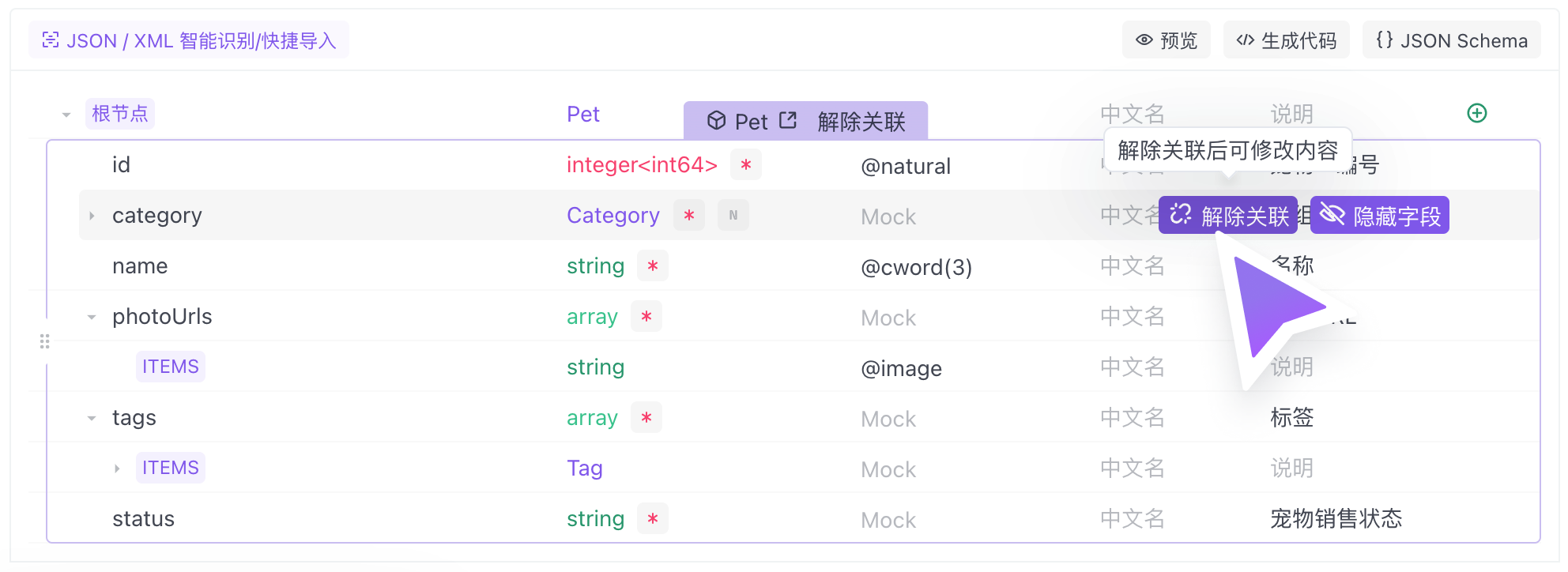Toggle required asterisk on the id field
This screenshot has height=572, width=1568.
[745, 164]
